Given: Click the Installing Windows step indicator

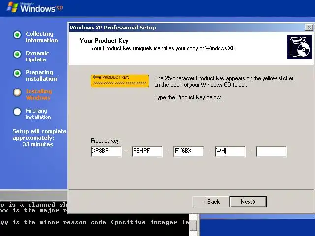Looking at the screenshot, I should click(17, 92).
